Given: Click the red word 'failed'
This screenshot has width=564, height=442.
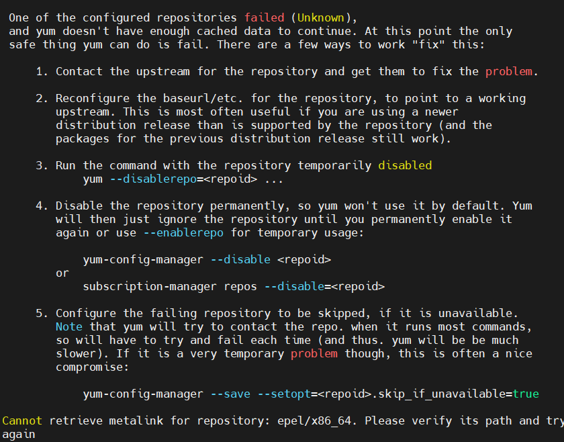Looking at the screenshot, I should pyautogui.click(x=264, y=17).
